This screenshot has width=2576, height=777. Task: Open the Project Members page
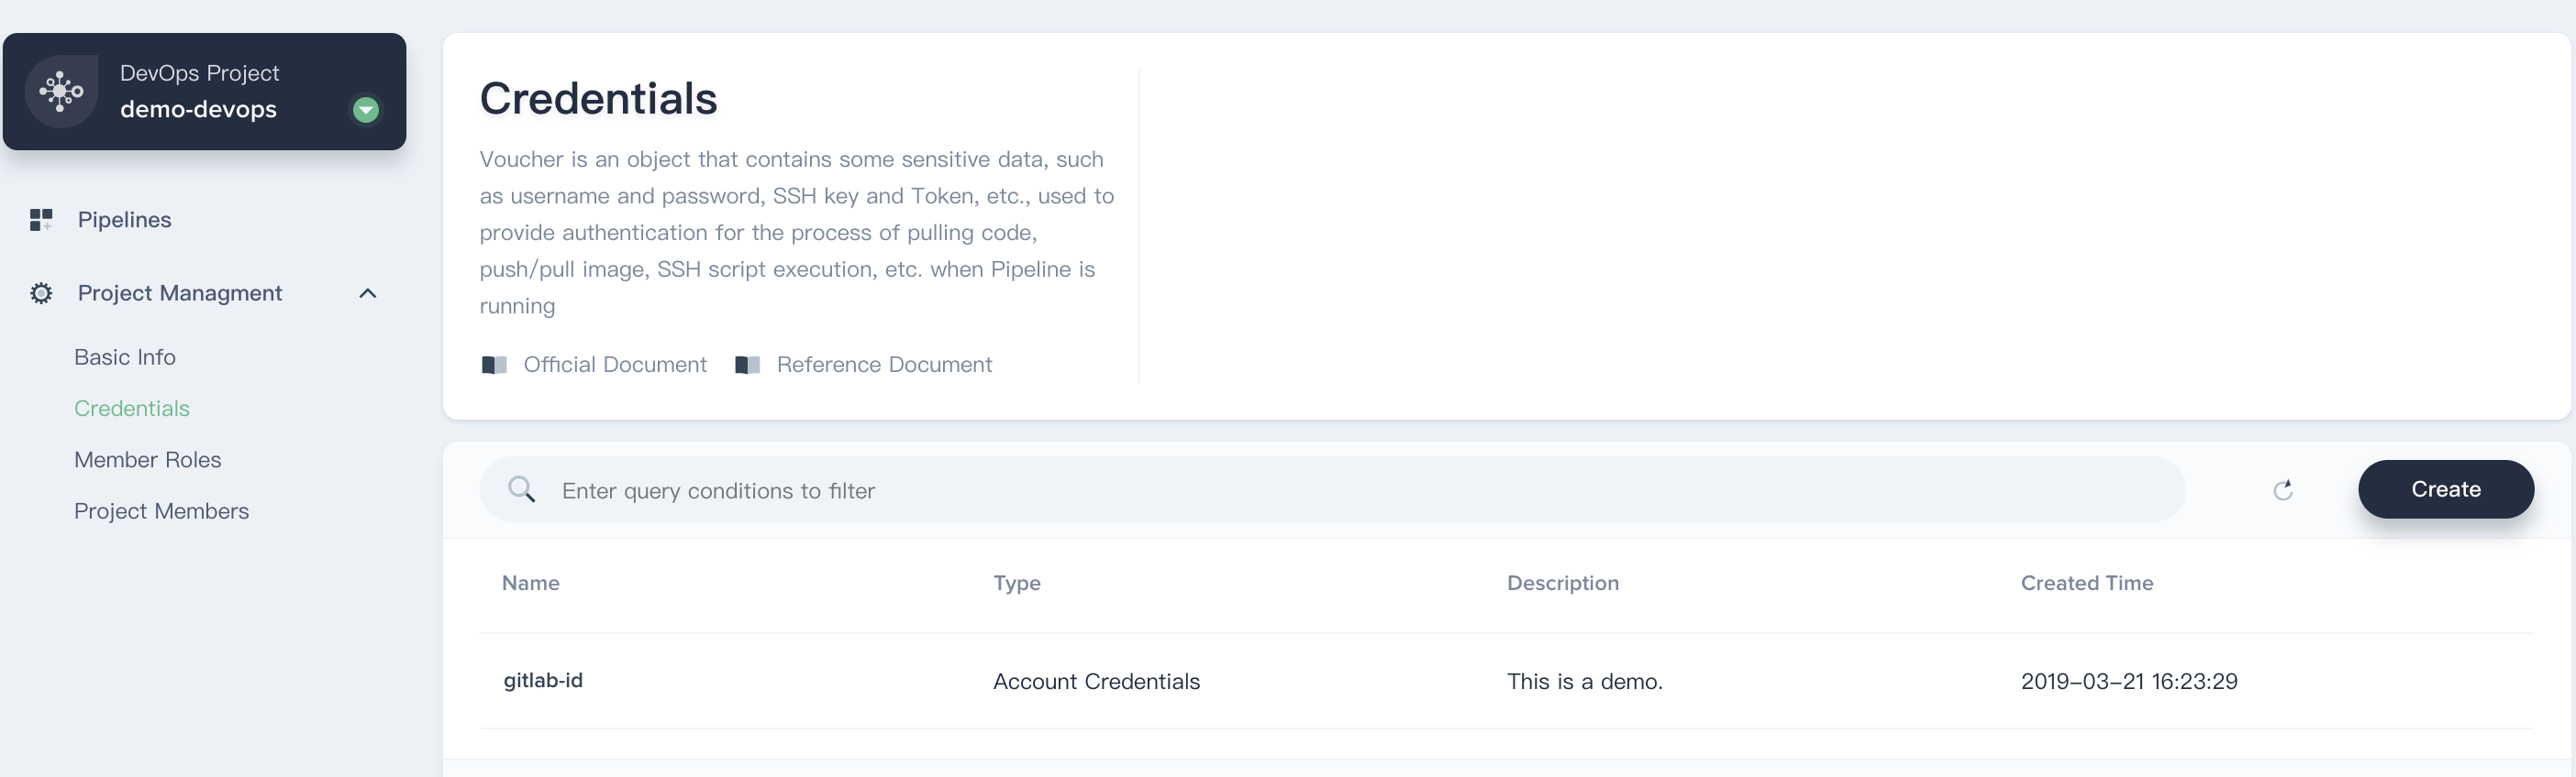pos(162,510)
